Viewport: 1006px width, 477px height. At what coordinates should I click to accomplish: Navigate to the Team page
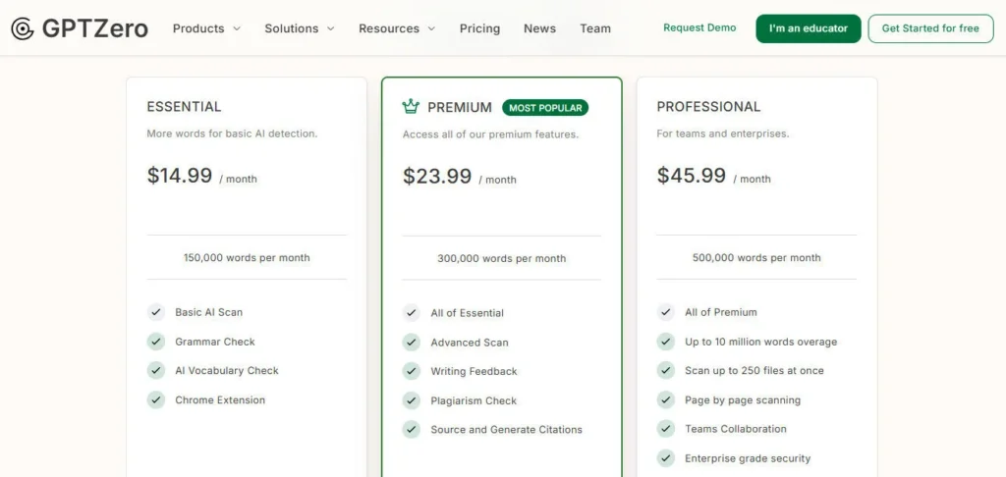595,28
